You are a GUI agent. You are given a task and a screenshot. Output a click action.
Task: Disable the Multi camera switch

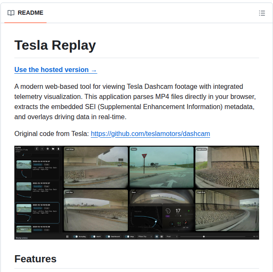coord(93,237)
